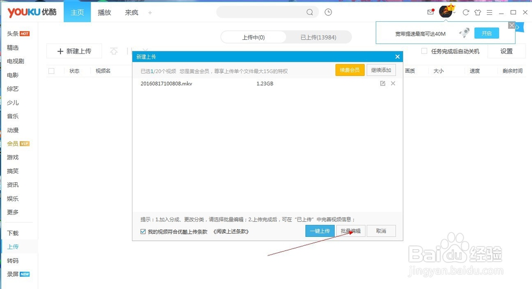Close the 新建上传 dialog

point(397,57)
